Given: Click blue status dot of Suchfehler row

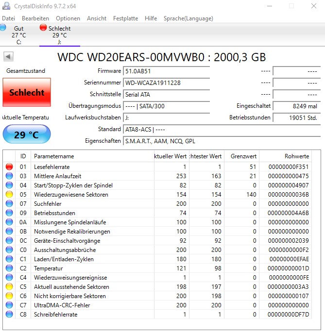Looking at the screenshot, I should pyautogui.click(x=9, y=203).
